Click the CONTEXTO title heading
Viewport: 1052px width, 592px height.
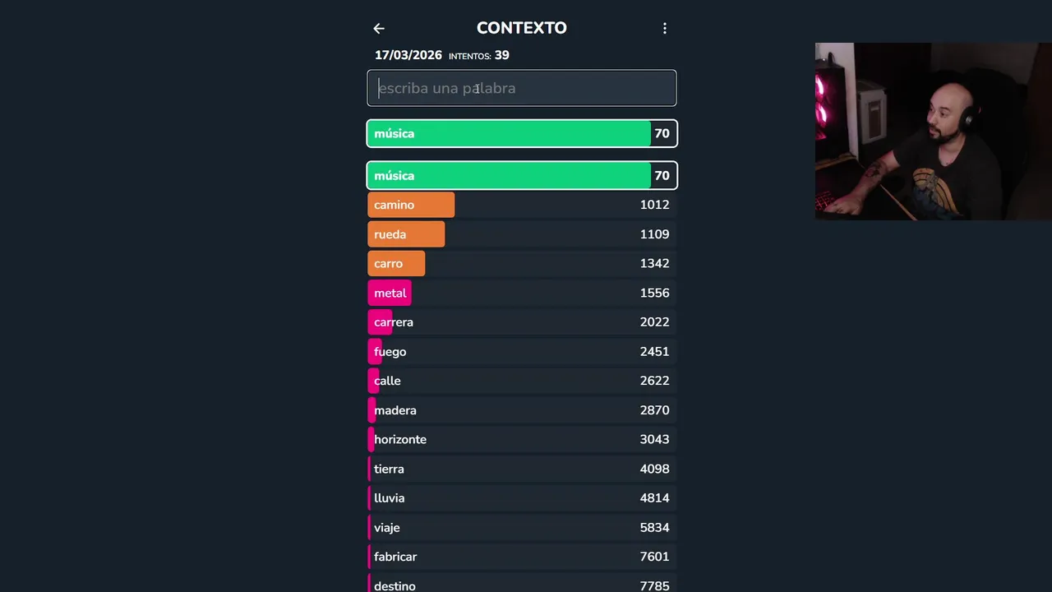[x=522, y=28]
